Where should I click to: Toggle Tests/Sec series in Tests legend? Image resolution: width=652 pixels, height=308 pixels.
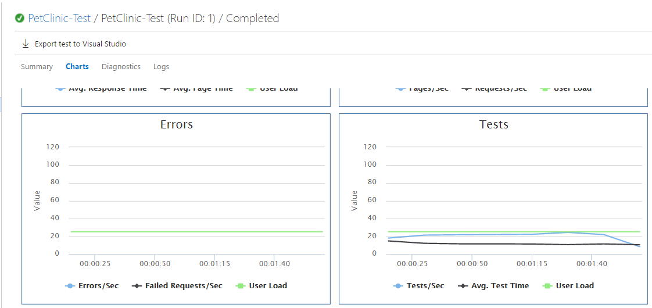419,286
